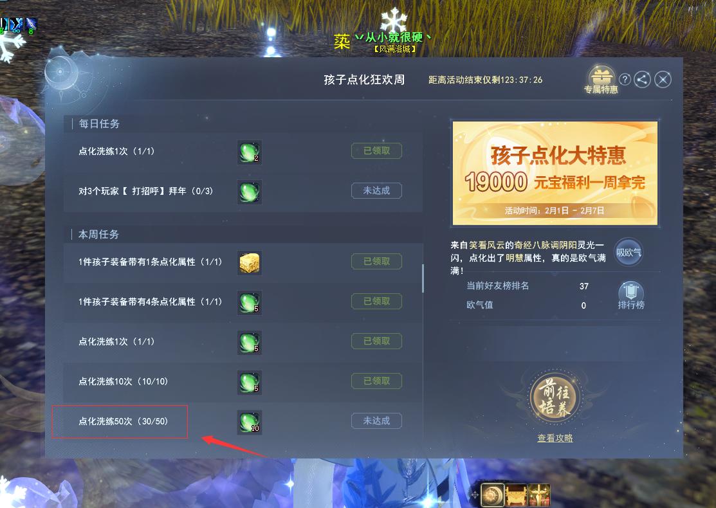Close the 孩子点化狂欢周 panel

click(x=663, y=80)
